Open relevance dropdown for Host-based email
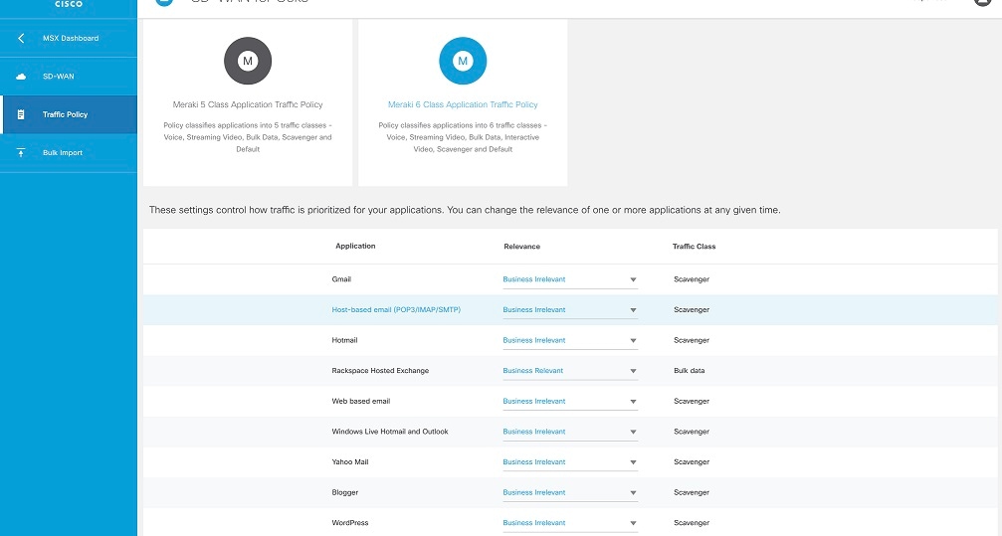Image resolution: width=1002 pixels, height=536 pixels. click(570, 310)
